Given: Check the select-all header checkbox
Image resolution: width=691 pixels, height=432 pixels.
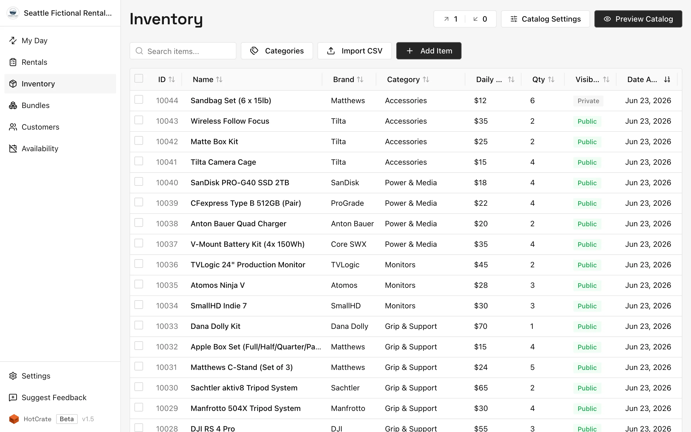Looking at the screenshot, I should coord(139,78).
